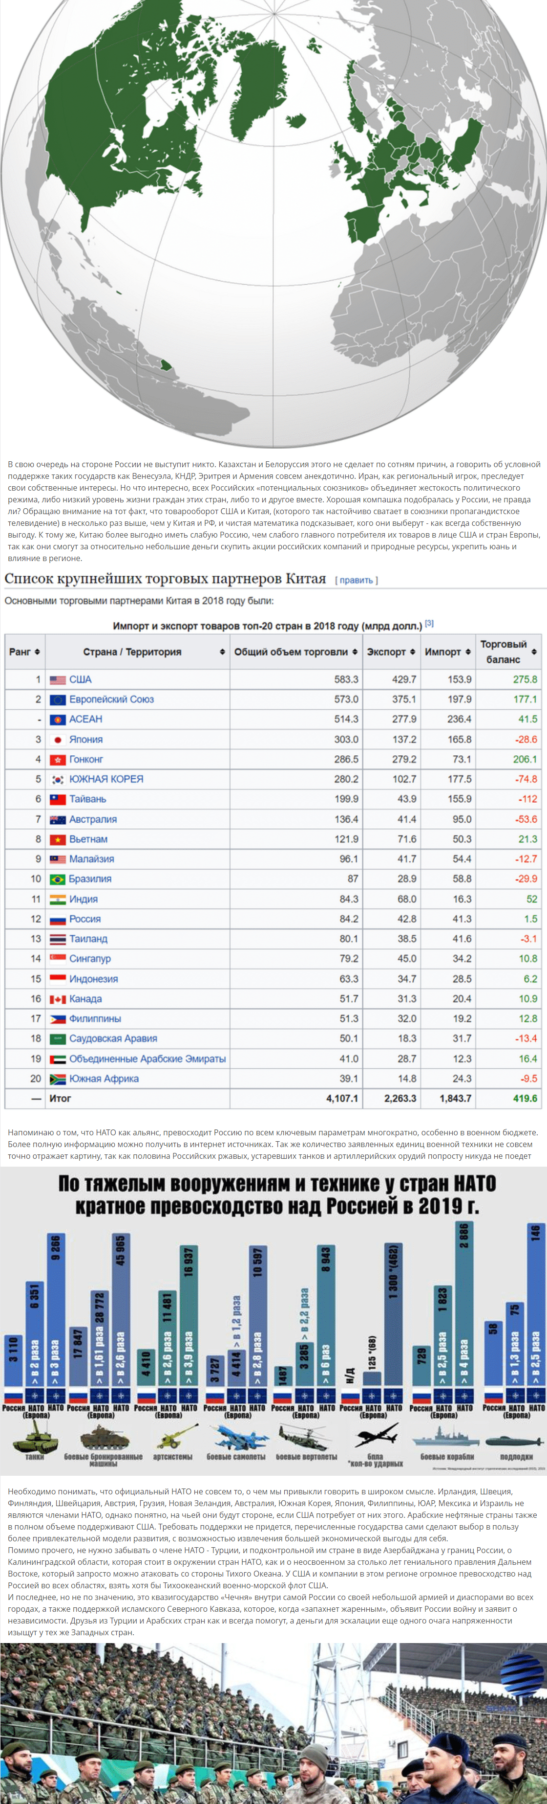This screenshot has height=1804, width=547.
Task: Open the Европейский Союз link
Action: coord(111,699)
